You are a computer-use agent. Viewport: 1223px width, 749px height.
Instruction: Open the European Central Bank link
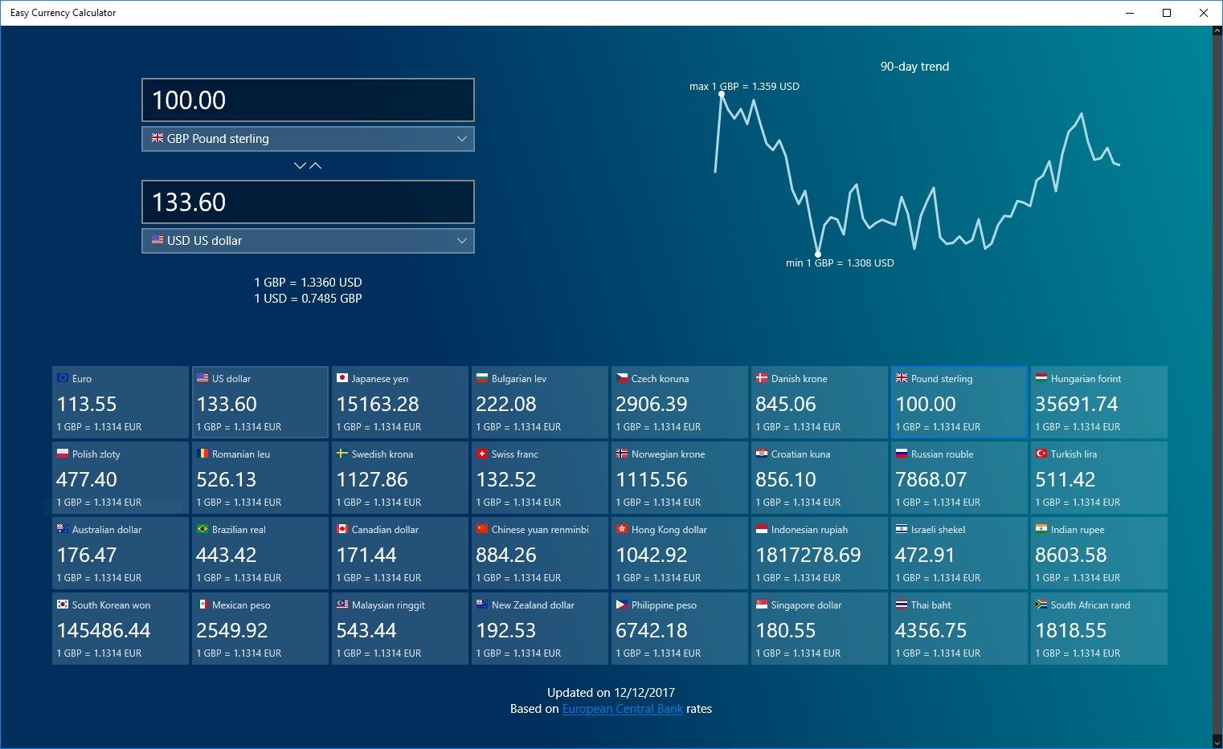[x=623, y=709]
